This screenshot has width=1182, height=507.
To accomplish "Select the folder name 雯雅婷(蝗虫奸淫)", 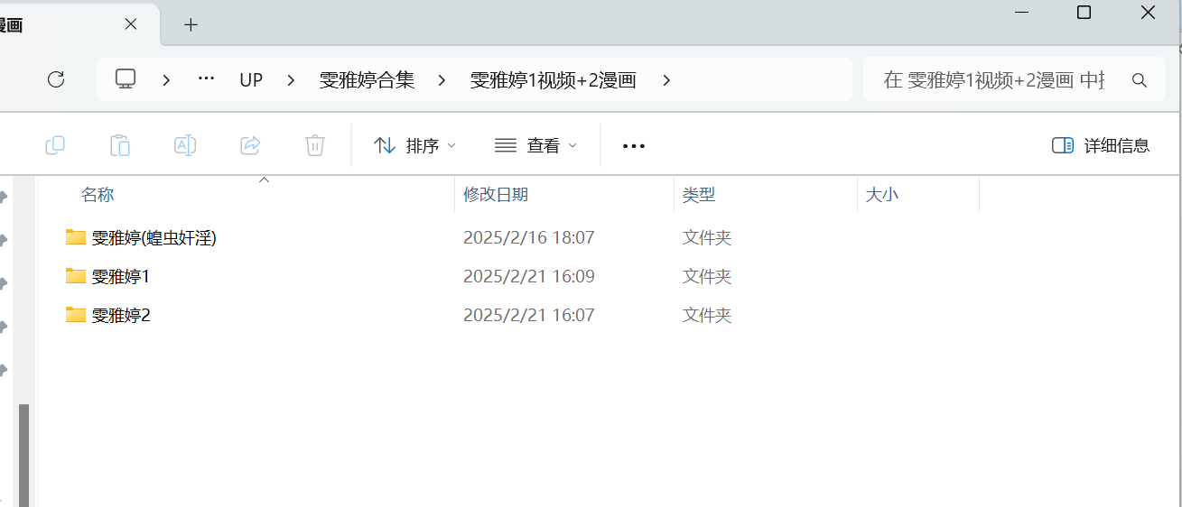I will (154, 238).
